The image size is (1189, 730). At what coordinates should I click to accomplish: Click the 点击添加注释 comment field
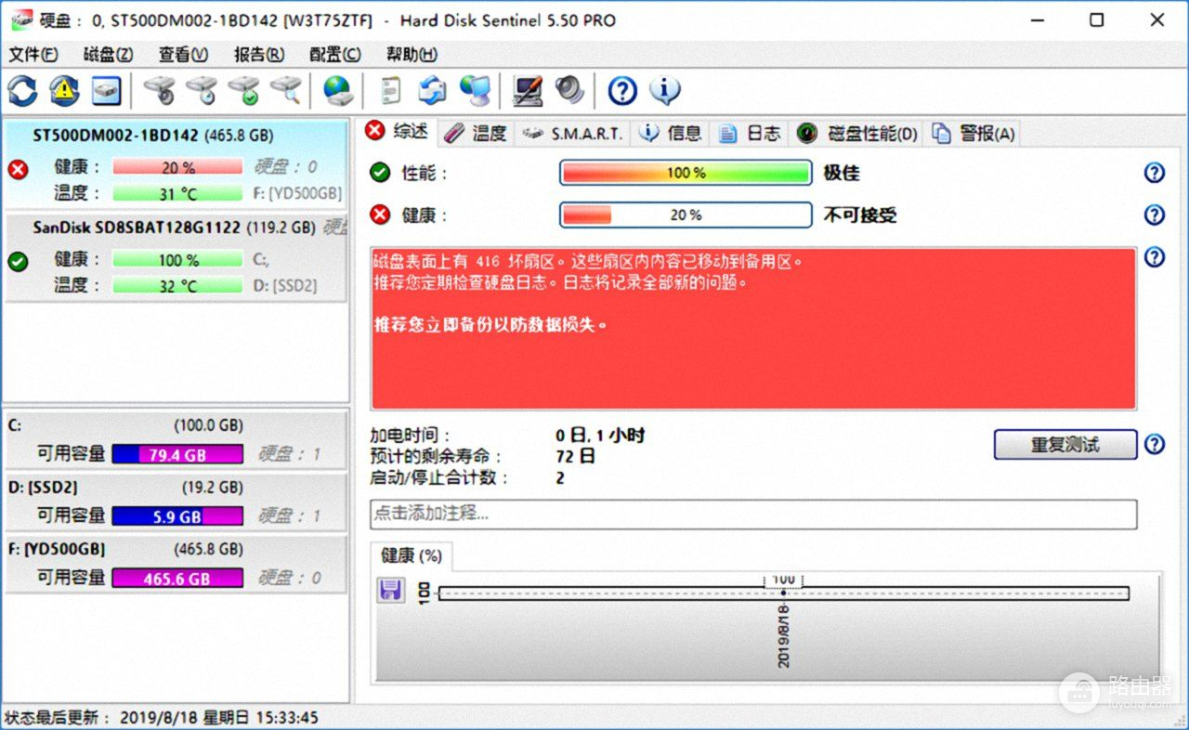tap(753, 514)
